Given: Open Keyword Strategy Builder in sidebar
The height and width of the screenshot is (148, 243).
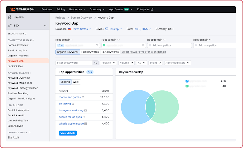Looking at the screenshot, I should 22,88.
